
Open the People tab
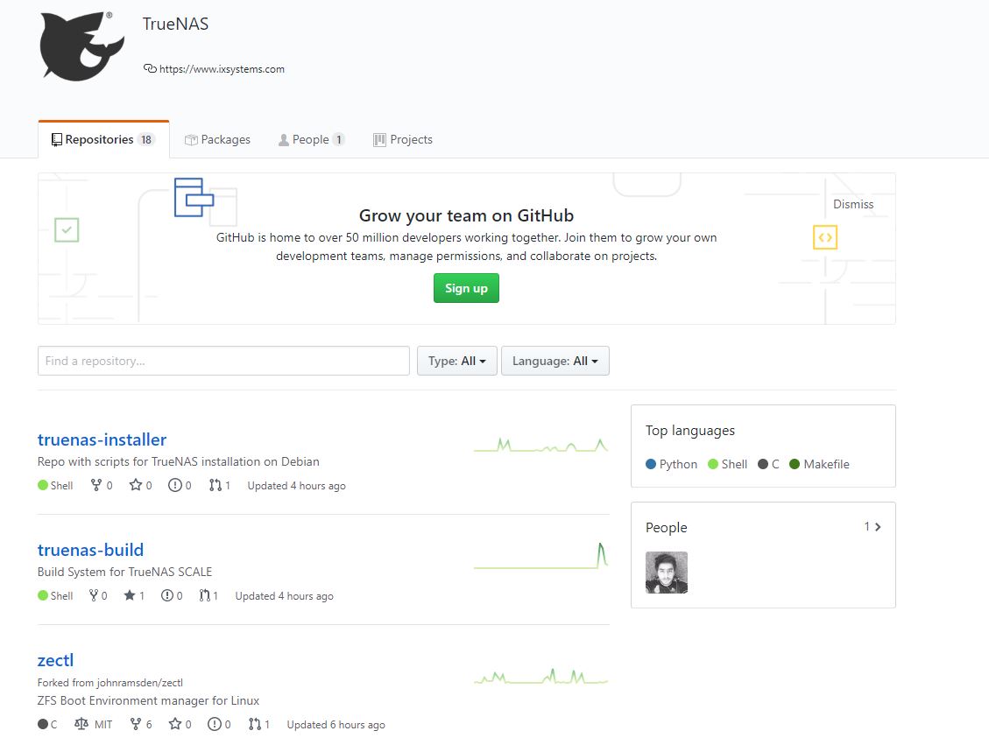pyautogui.click(x=311, y=139)
